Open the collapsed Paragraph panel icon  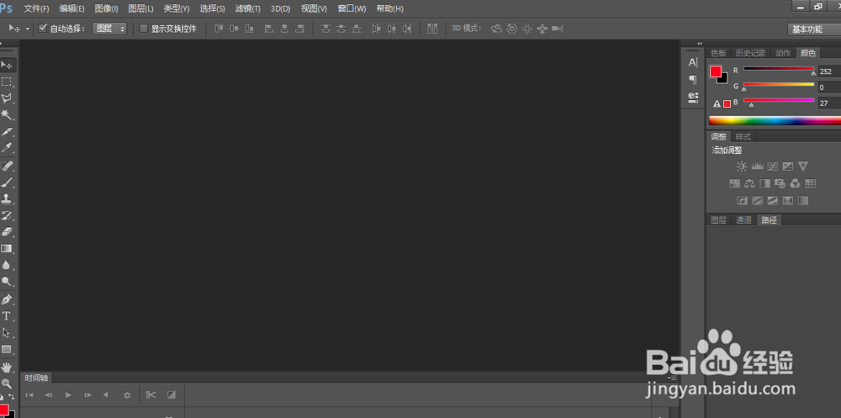click(693, 80)
